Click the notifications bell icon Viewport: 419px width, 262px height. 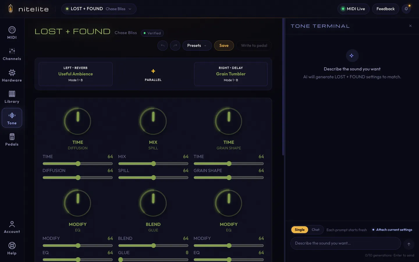point(406,9)
